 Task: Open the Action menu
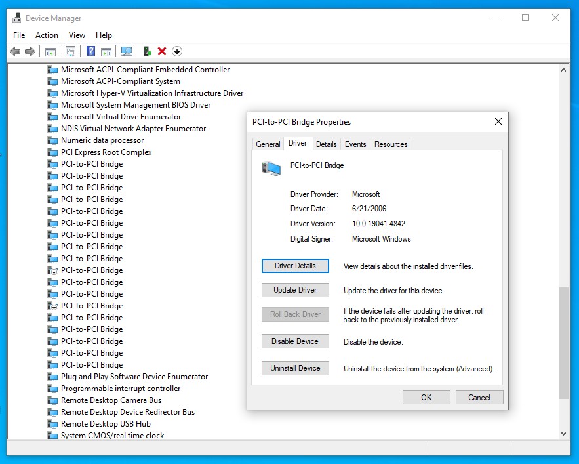47,35
